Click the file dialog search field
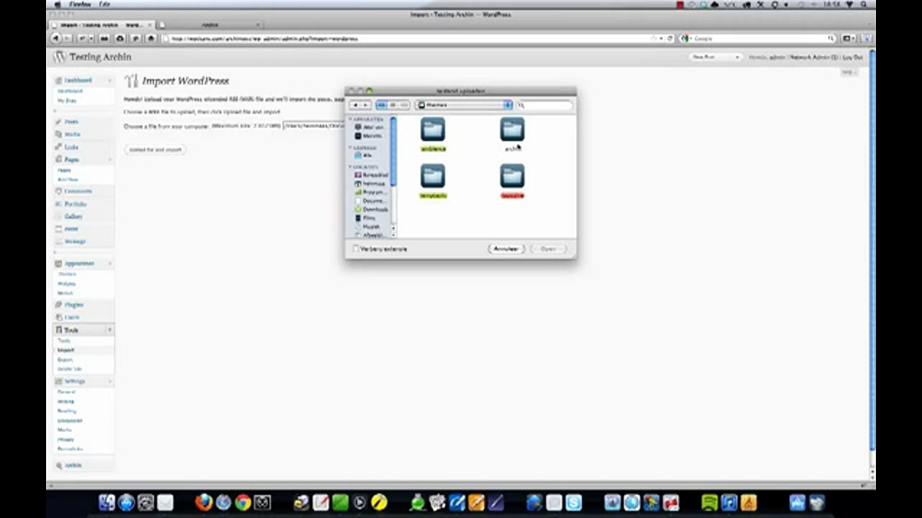 click(545, 105)
